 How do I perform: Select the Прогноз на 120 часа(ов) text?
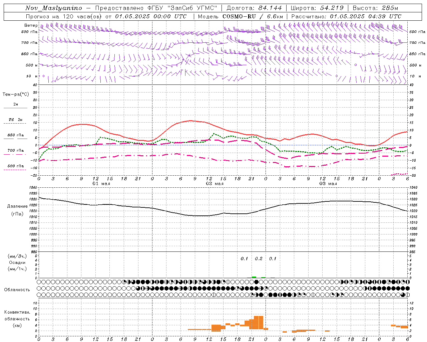coord(64,16)
